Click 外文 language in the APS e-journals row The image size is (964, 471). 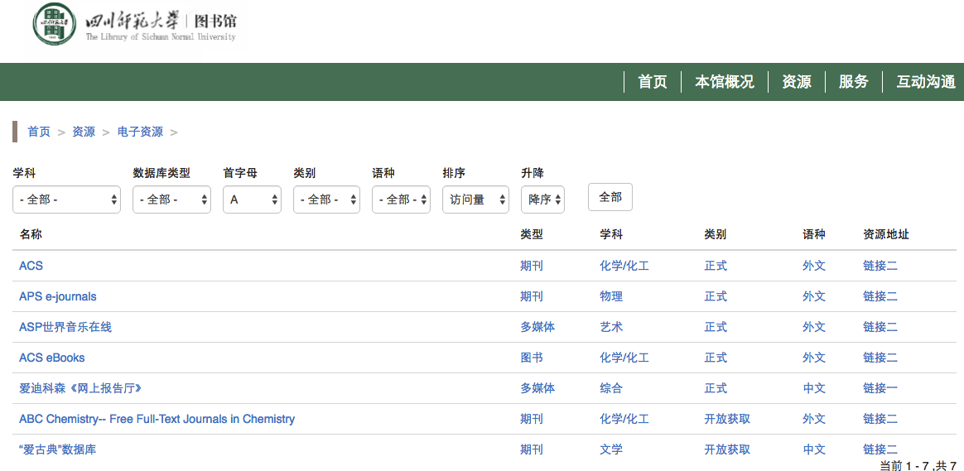pos(814,296)
